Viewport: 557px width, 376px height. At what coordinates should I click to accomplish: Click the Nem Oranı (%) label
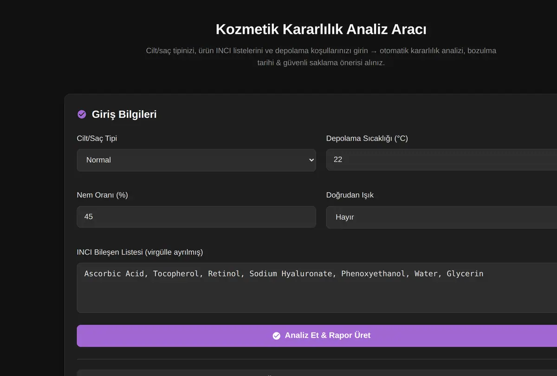click(x=103, y=195)
